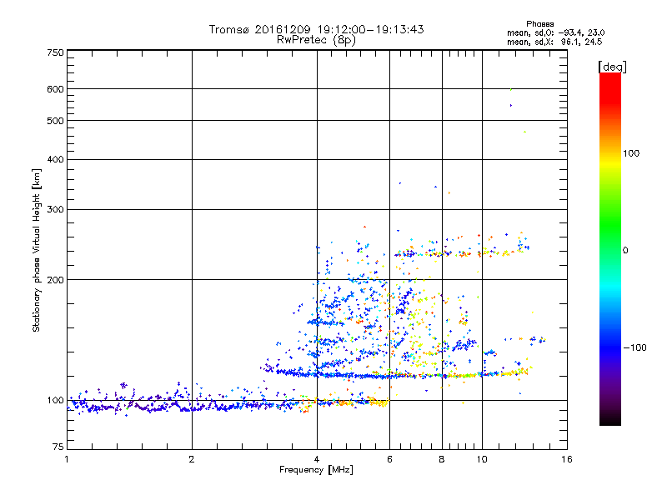Viewport: 667px width, 500px height.
Task: Click y-axis tick label '400'
Action: click(55, 159)
